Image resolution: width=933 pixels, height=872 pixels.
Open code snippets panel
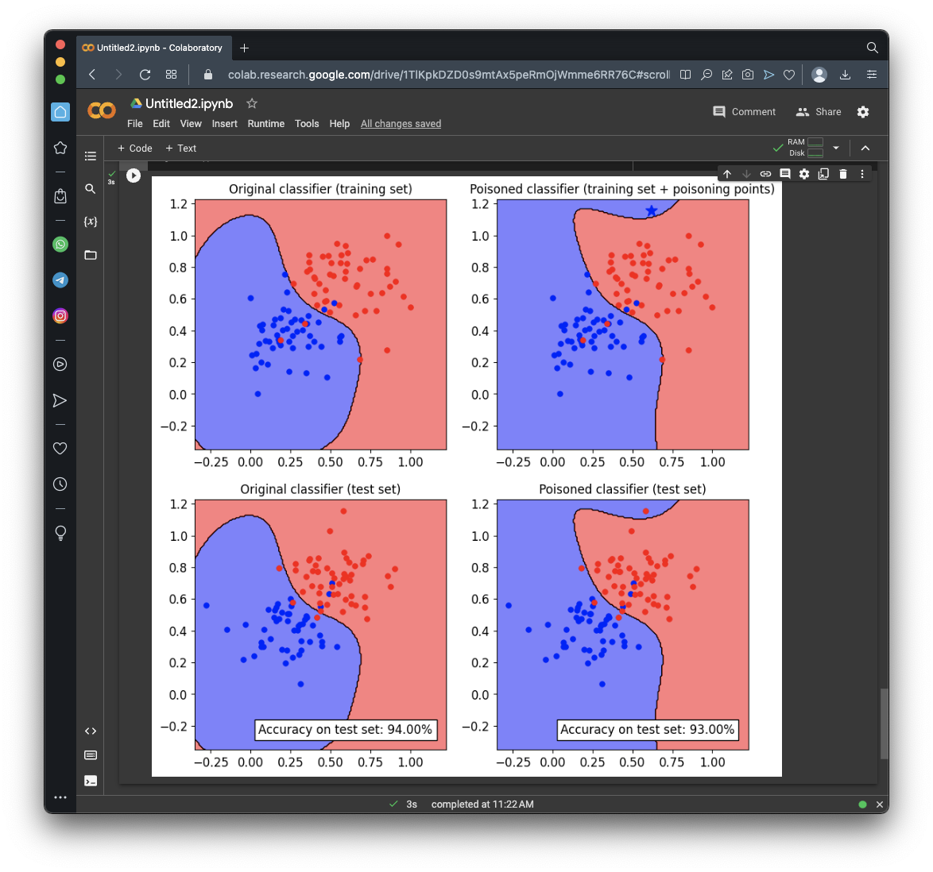(91, 731)
